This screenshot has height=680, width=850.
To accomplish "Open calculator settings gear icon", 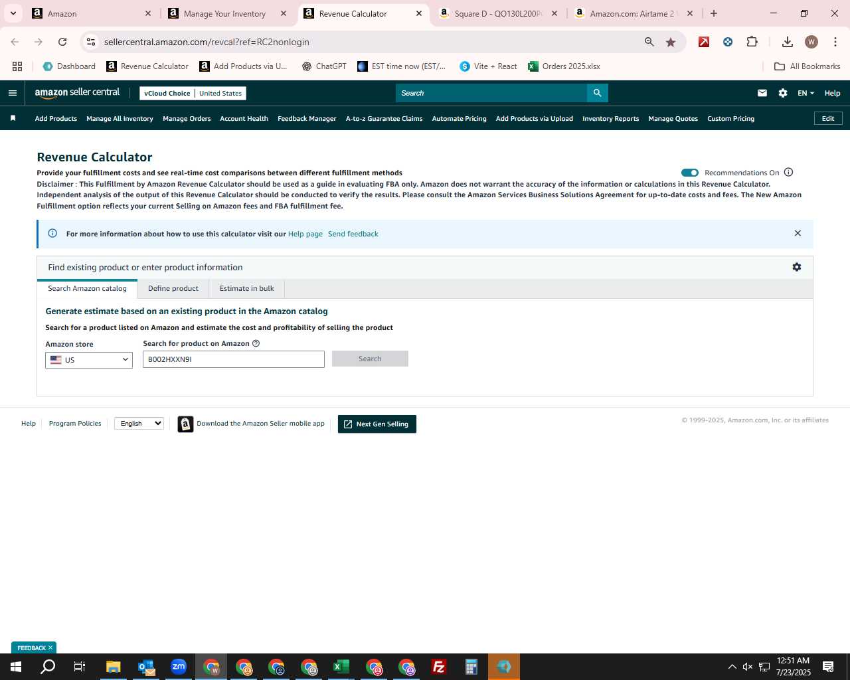I will click(797, 267).
